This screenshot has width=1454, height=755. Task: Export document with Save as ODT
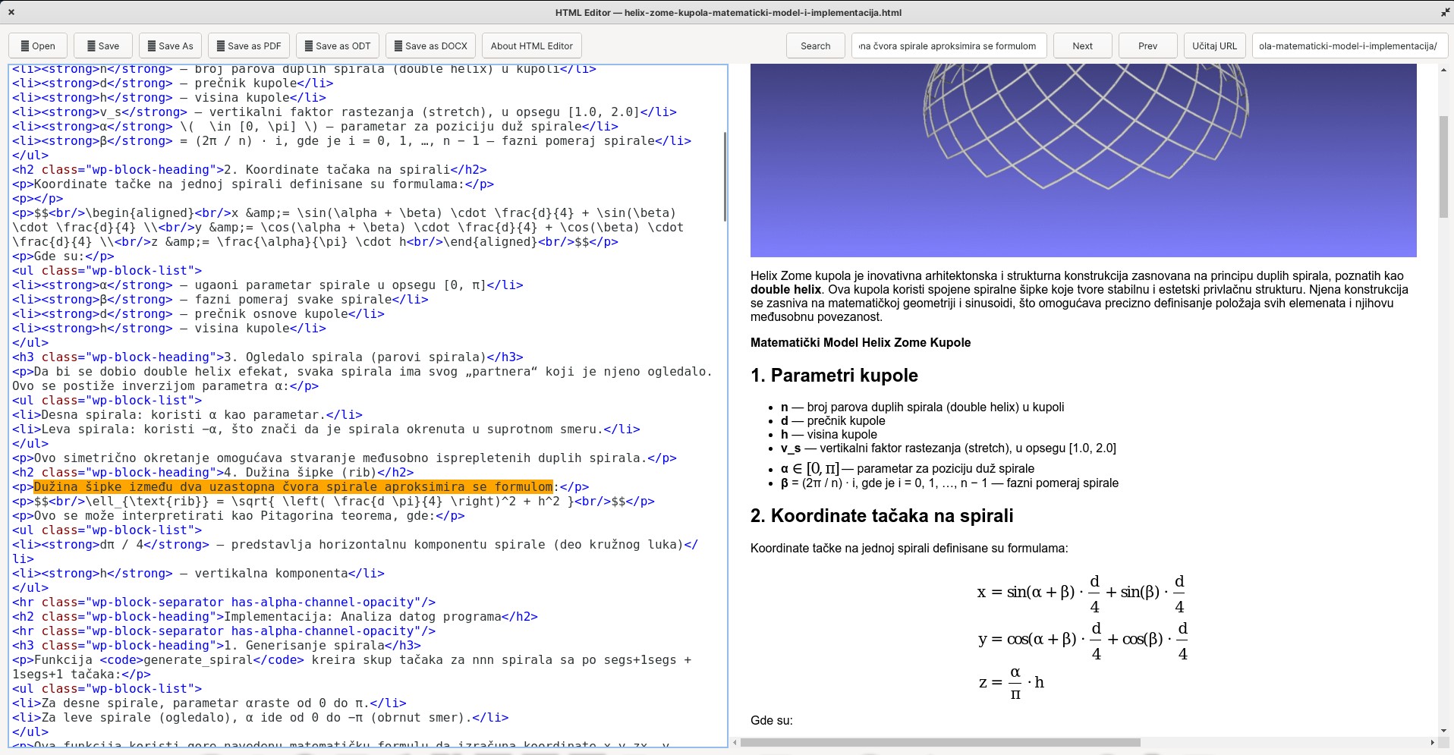337,46
